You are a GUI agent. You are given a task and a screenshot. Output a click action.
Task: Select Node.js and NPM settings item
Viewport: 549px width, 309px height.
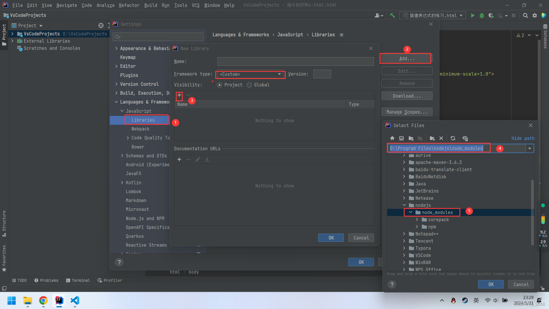click(x=145, y=218)
